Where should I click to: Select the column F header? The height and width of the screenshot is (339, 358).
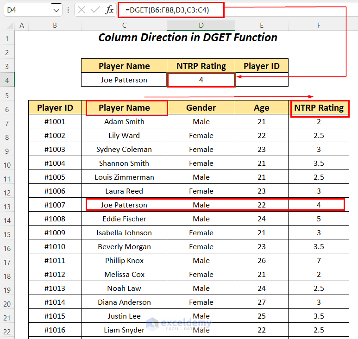pos(319,25)
